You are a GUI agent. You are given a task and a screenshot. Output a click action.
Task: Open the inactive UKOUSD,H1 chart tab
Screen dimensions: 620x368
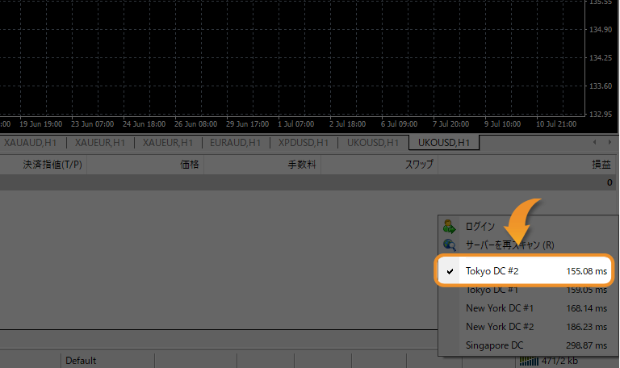[373, 143]
